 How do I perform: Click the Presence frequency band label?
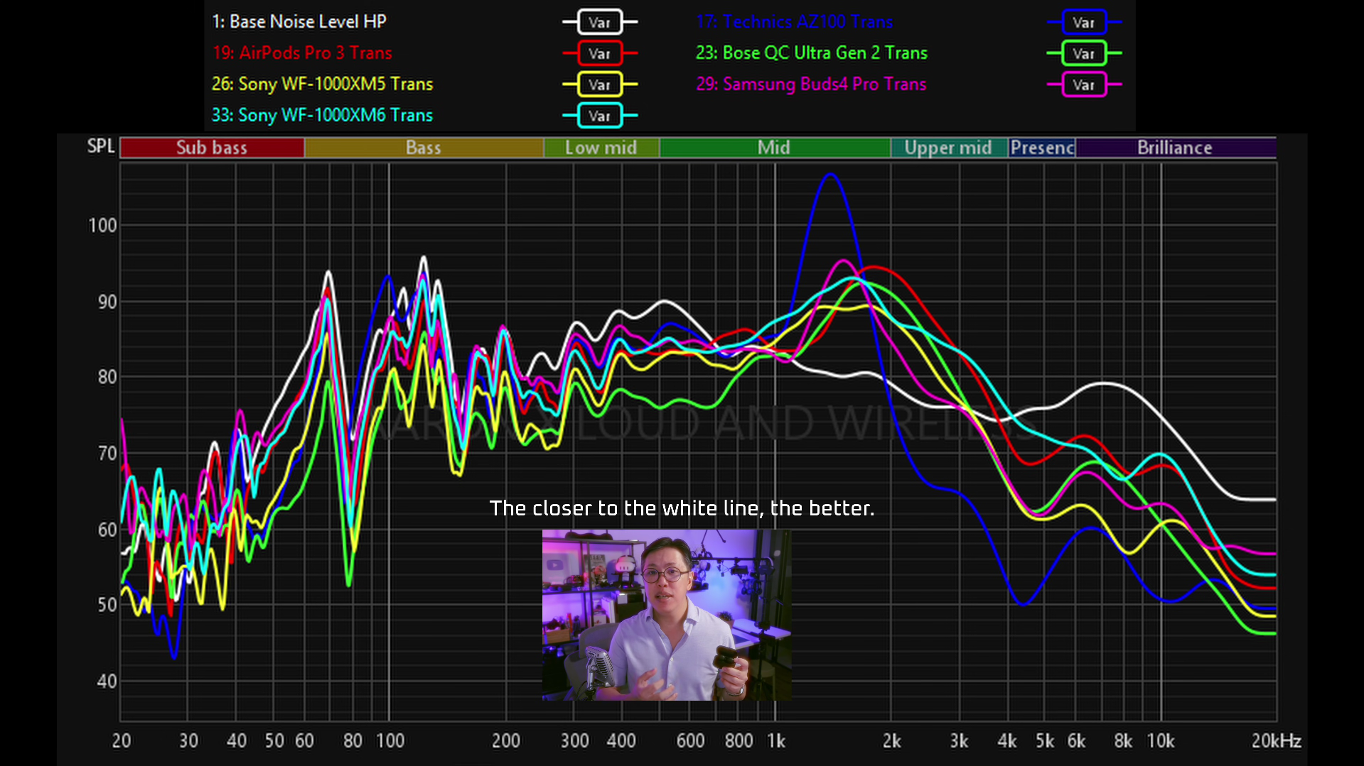[1042, 148]
